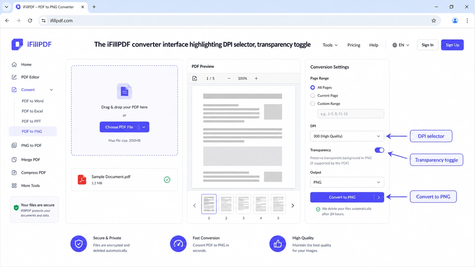Toggle the Transparency switch
Viewport: 475px width, 267px height.
[x=379, y=150]
